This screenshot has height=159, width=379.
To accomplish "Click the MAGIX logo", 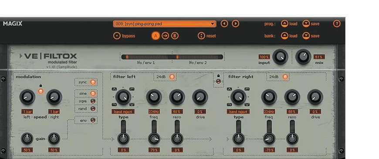I will click(x=13, y=23).
